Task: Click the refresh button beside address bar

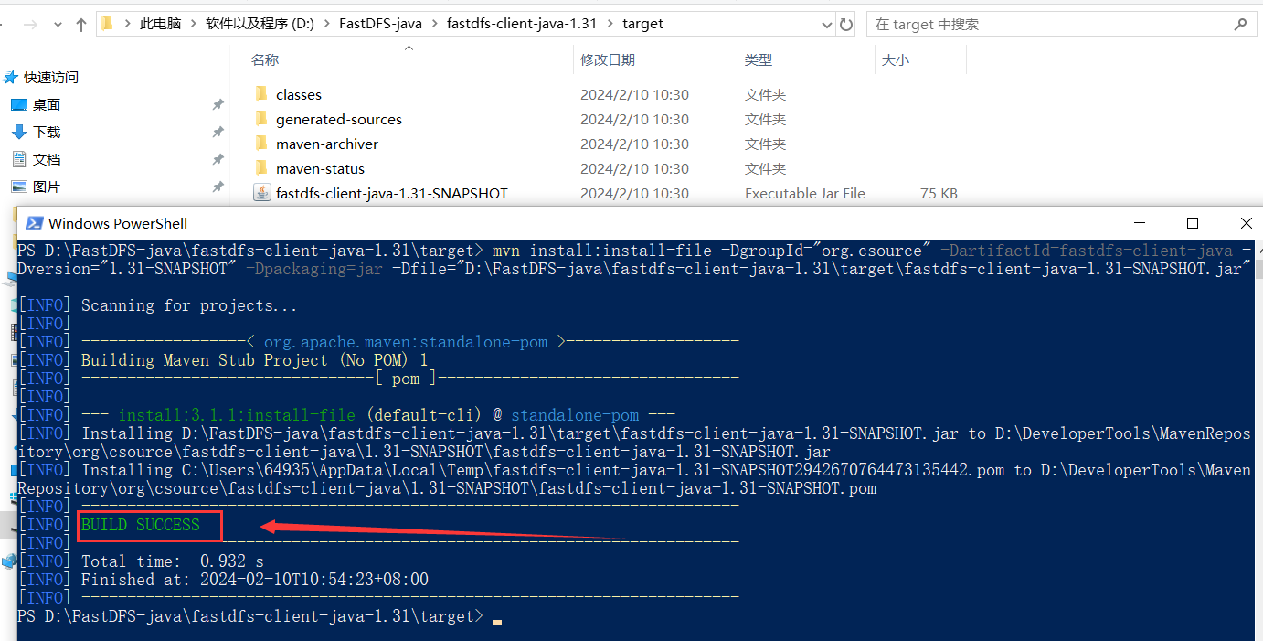Action: point(846,25)
